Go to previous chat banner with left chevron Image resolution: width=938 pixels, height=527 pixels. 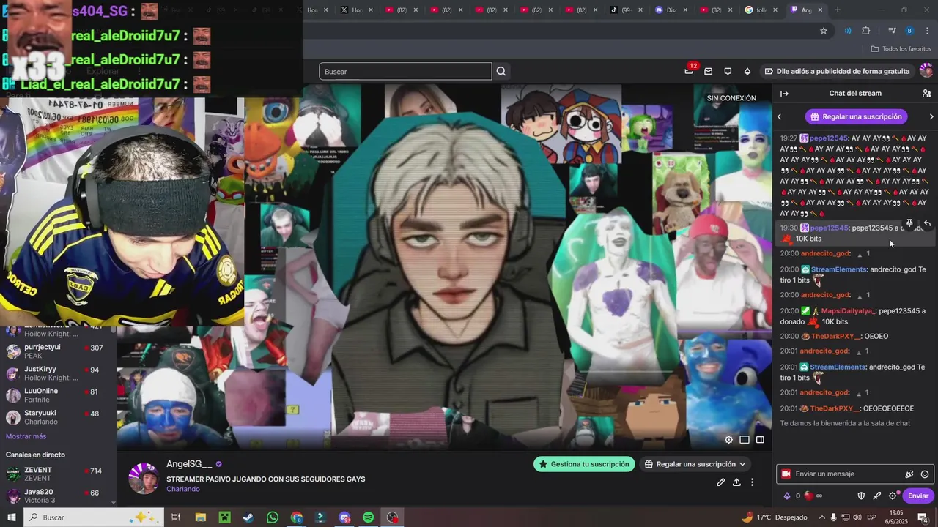(779, 116)
